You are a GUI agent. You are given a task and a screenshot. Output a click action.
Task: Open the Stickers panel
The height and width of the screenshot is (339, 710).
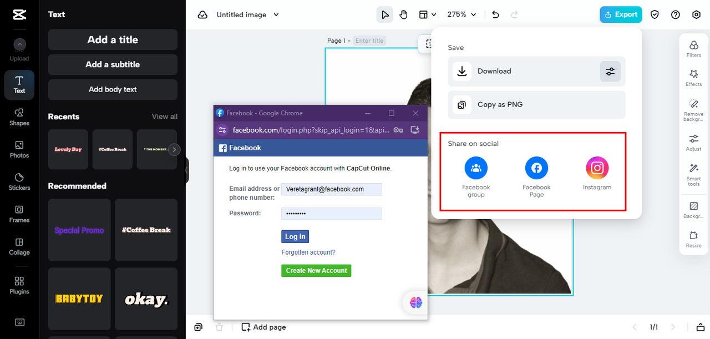[19, 181]
